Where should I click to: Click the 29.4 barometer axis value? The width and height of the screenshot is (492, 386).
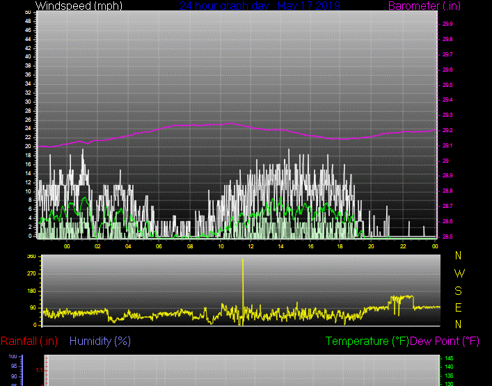447,99
